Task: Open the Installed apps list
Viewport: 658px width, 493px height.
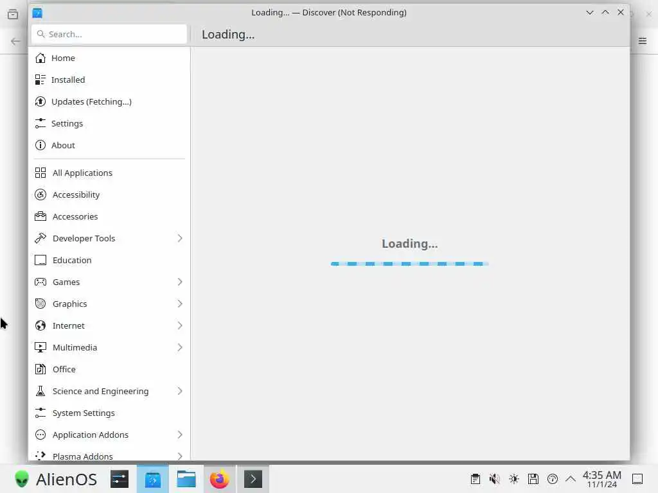Action: [x=109, y=80]
